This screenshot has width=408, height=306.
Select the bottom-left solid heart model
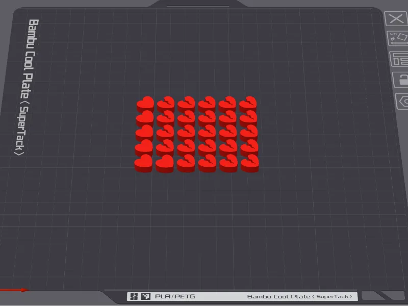click(143, 163)
